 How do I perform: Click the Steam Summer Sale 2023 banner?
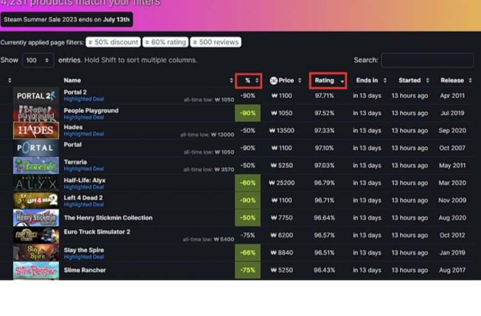(x=67, y=20)
